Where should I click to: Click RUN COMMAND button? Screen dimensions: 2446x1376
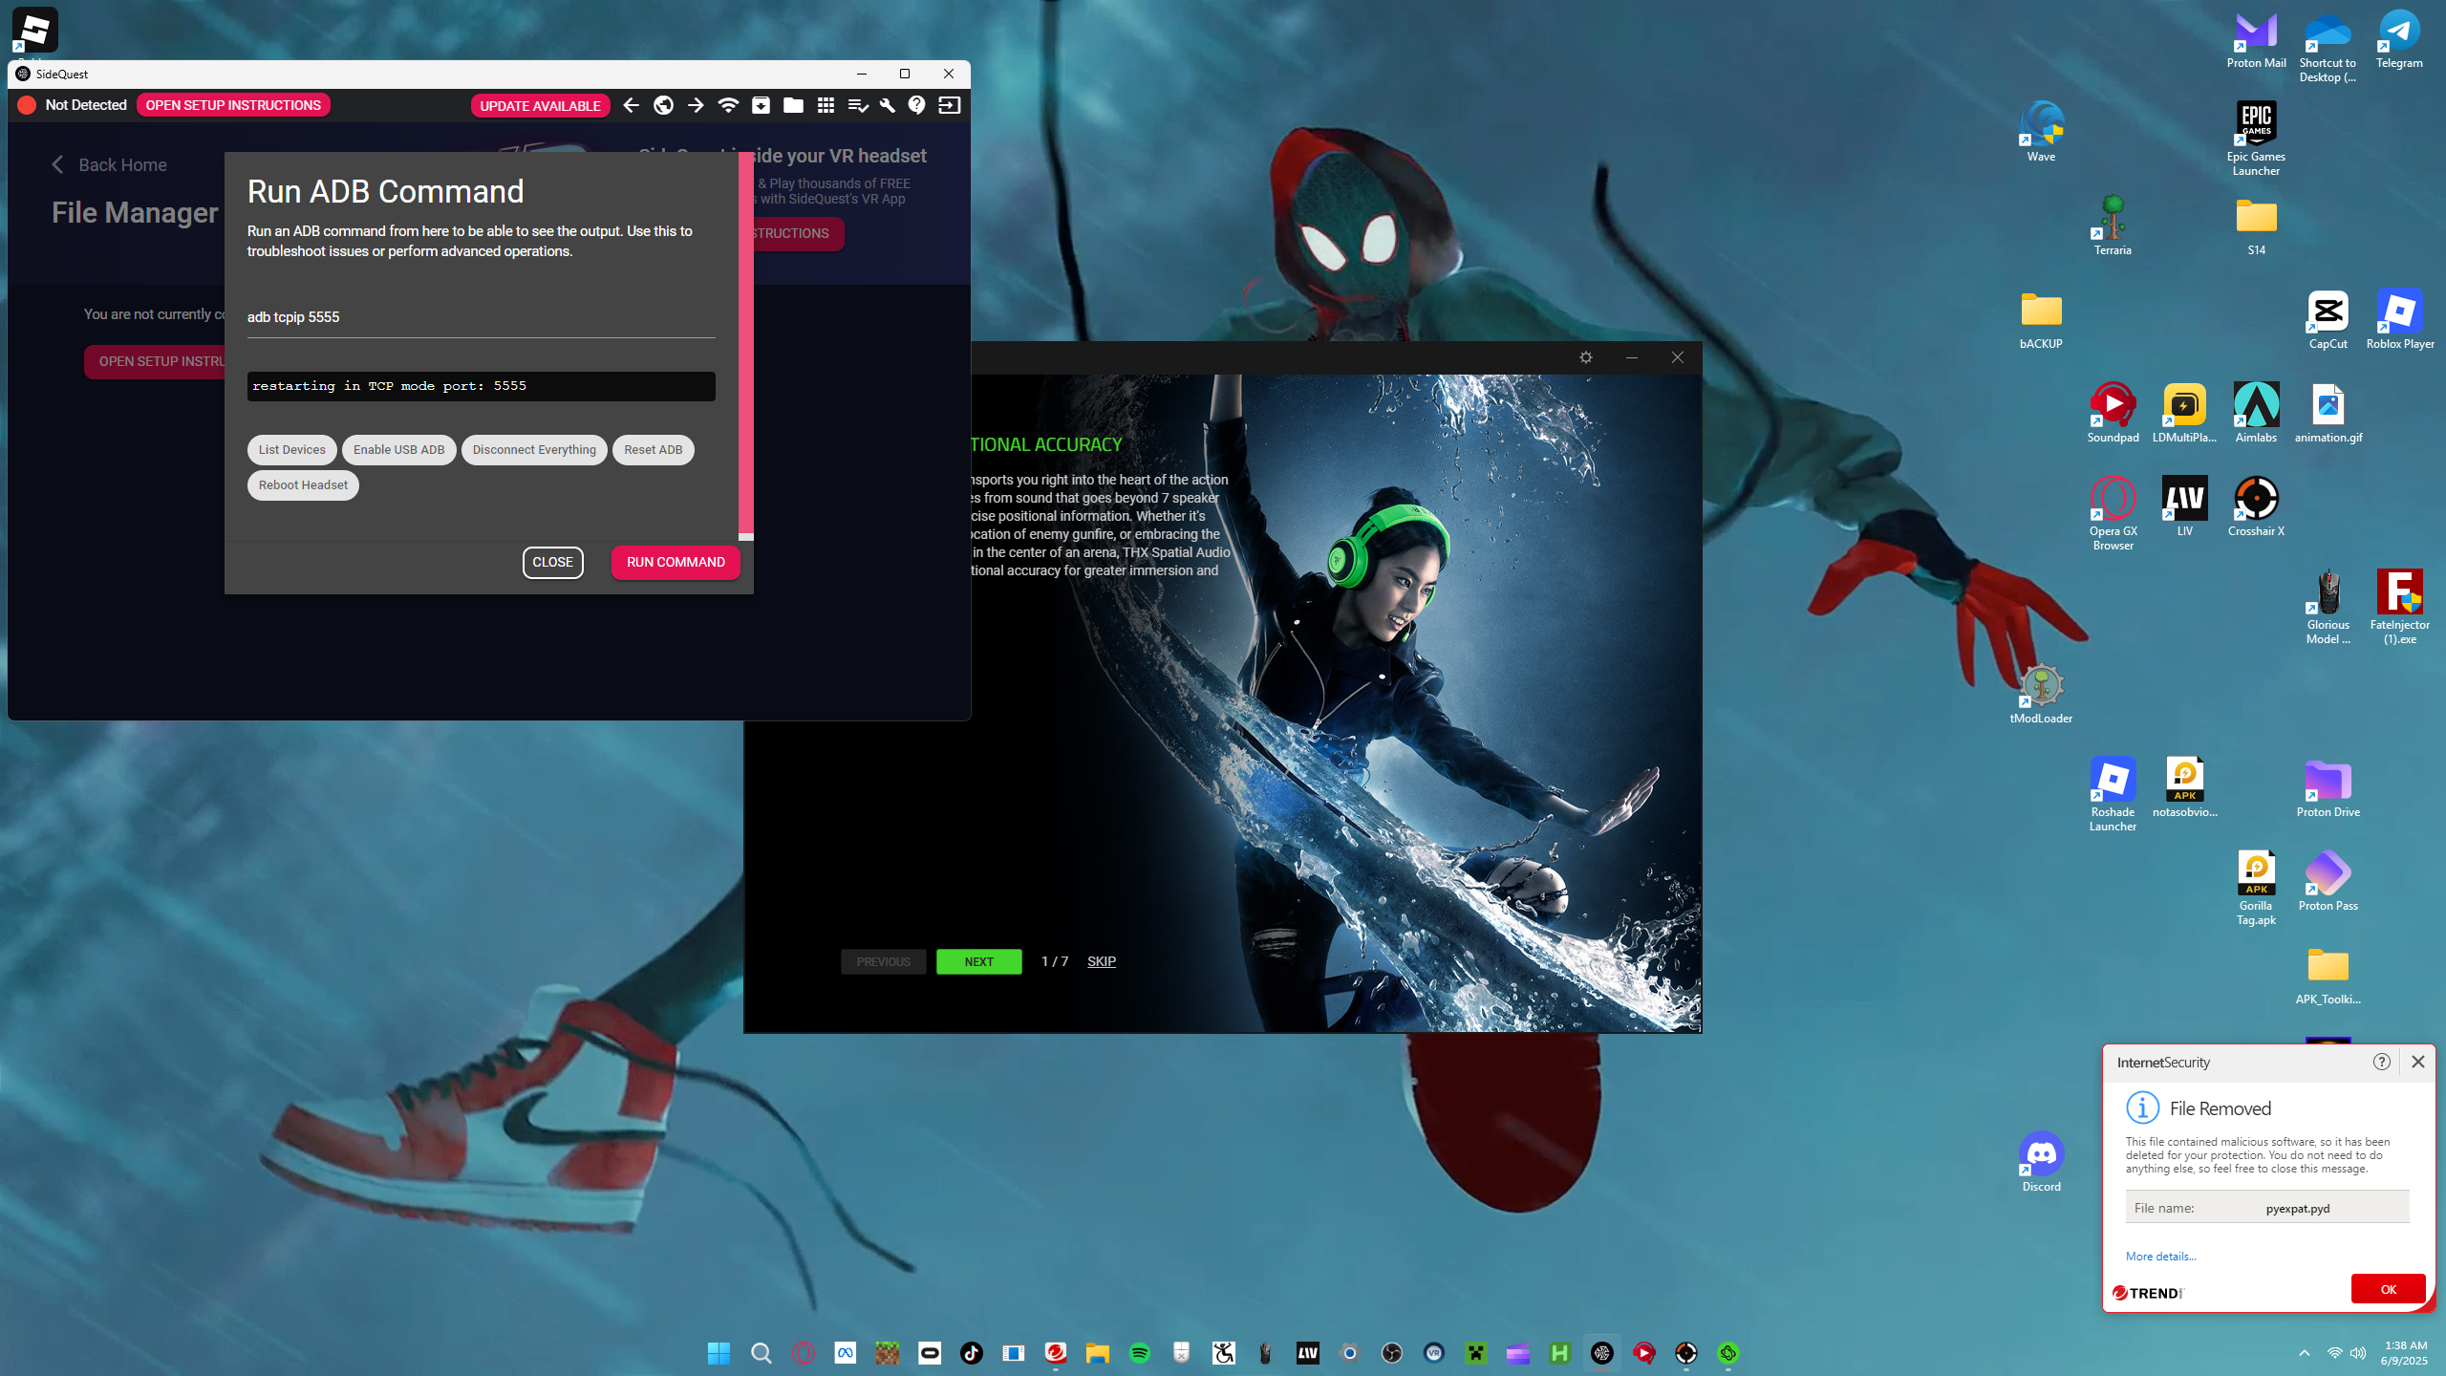point(676,562)
